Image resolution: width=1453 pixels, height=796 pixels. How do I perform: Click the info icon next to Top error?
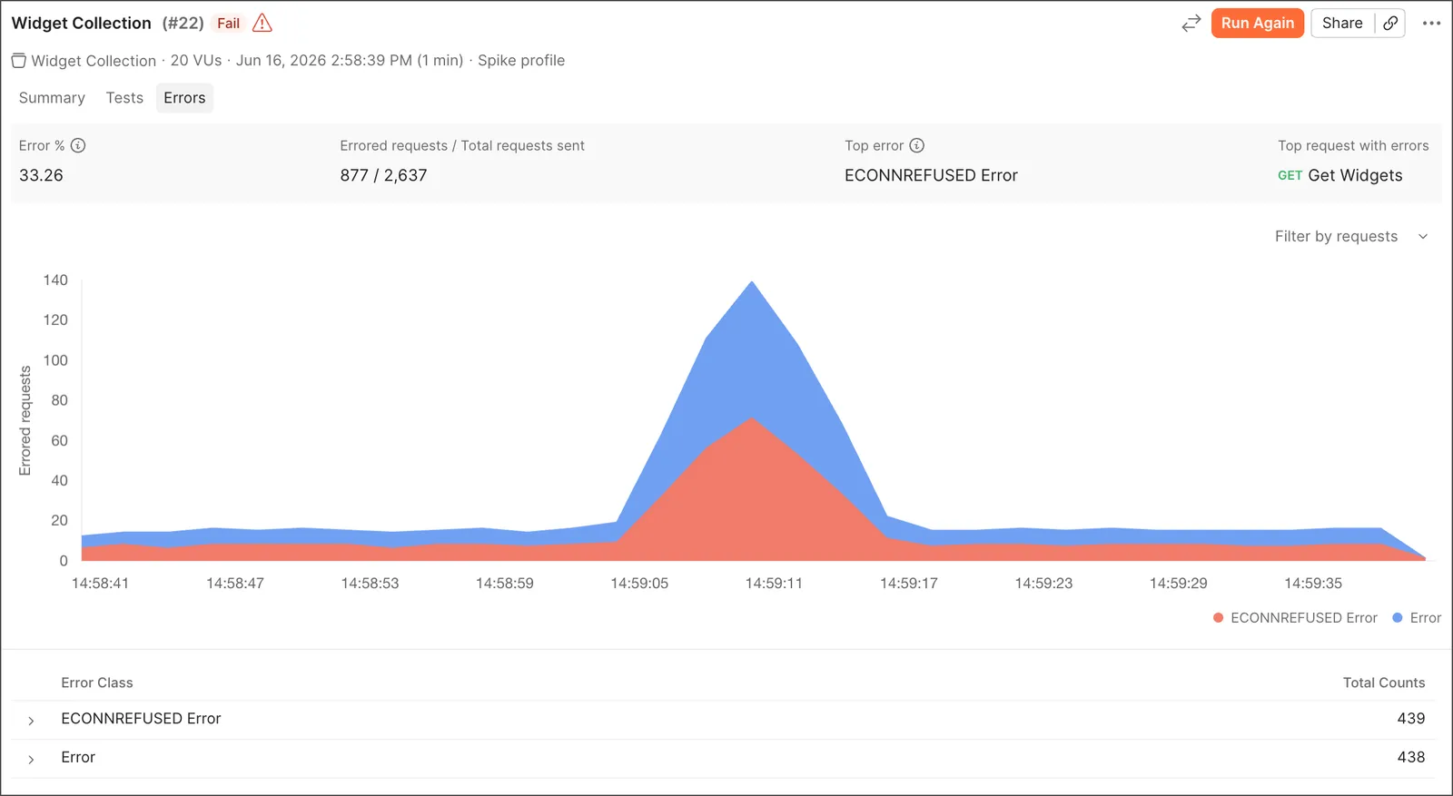click(x=916, y=145)
